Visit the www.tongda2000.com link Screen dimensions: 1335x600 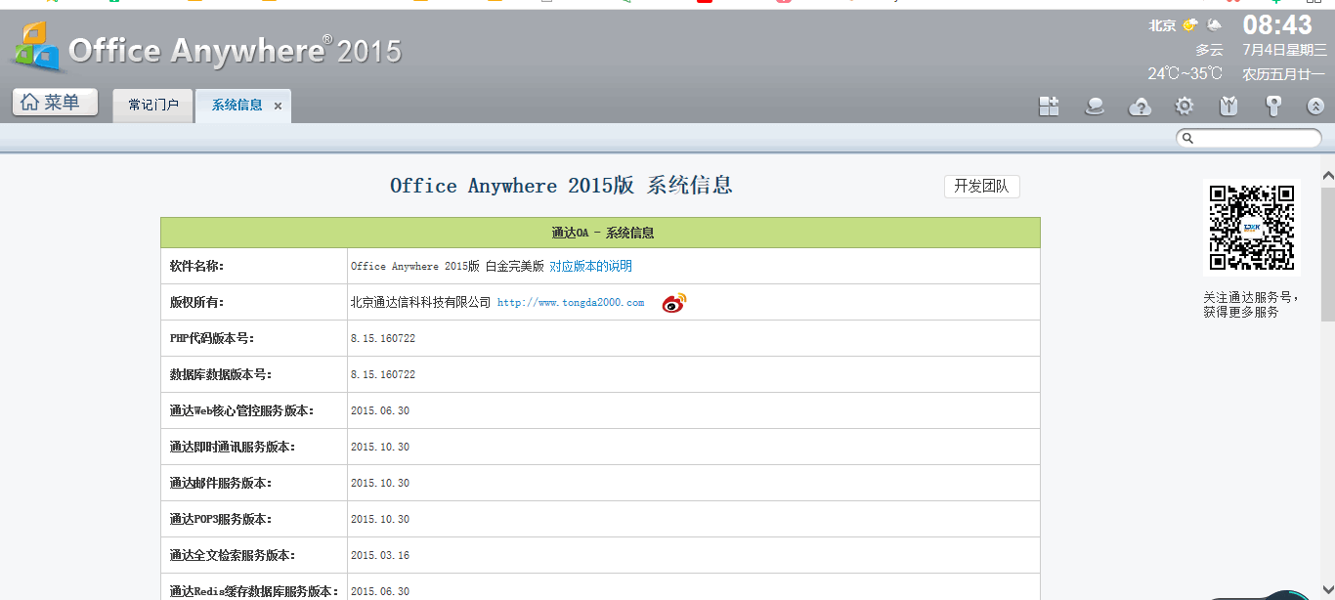pyautogui.click(x=571, y=303)
